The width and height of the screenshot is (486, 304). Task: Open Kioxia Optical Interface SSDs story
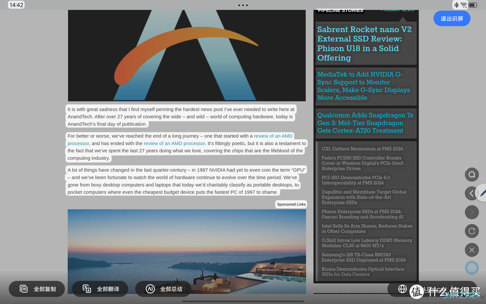pos(363,272)
